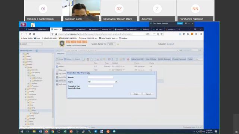The width and height of the screenshot is (239, 134).
Task: Select the Controllers folder in tree
Action: coord(38,78)
